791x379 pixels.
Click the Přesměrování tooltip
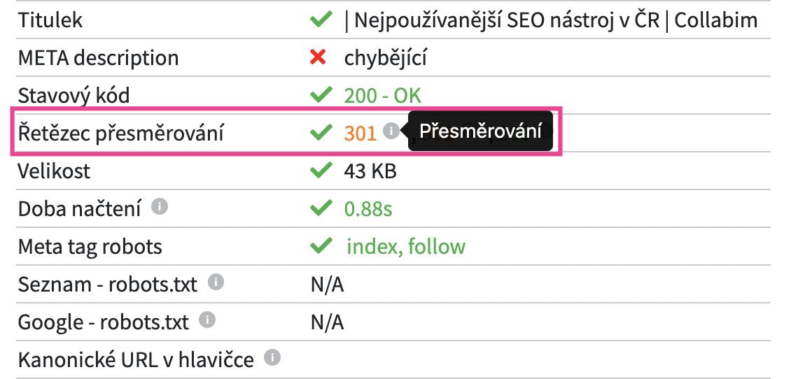480,131
